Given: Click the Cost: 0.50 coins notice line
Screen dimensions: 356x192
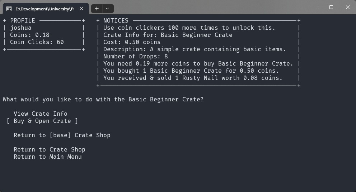Looking at the screenshot, I should click(132, 42).
